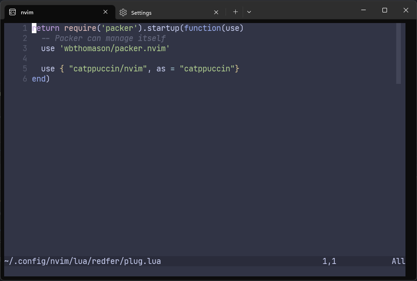Click the terminal icon on the nvim tab
This screenshot has width=417, height=281.
[x=12, y=12]
